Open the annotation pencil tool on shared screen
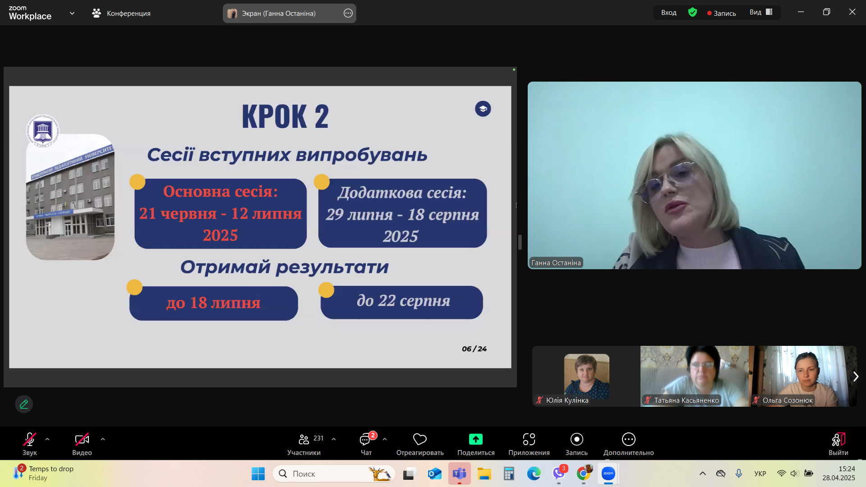 [23, 404]
